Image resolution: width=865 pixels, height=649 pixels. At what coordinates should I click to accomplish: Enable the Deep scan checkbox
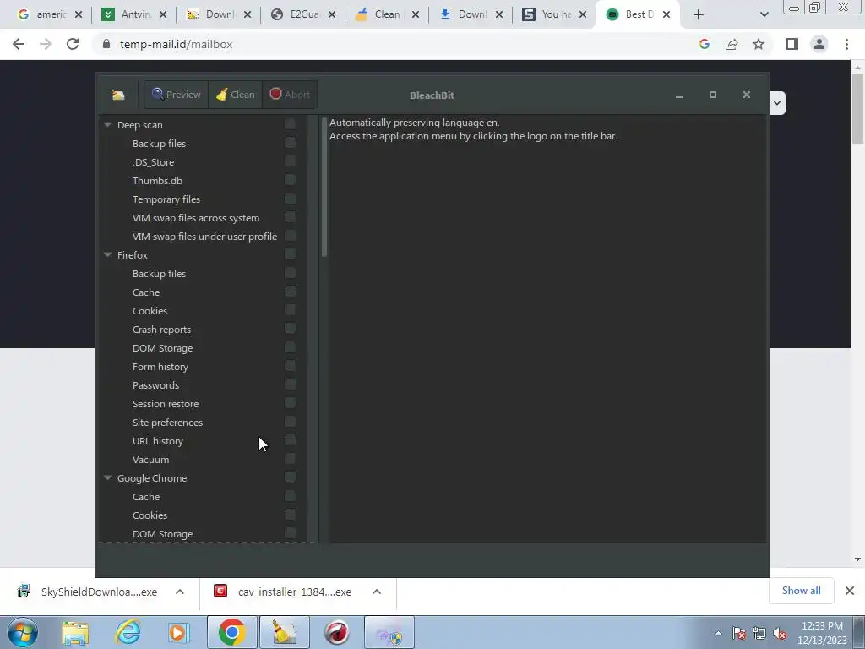tap(290, 124)
